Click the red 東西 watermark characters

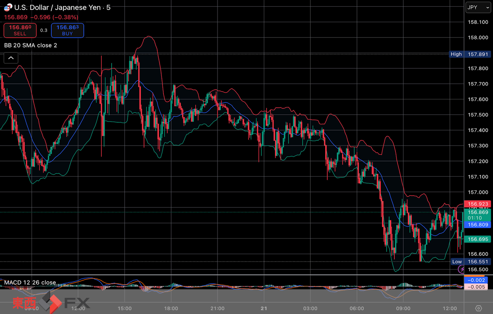(x=24, y=303)
